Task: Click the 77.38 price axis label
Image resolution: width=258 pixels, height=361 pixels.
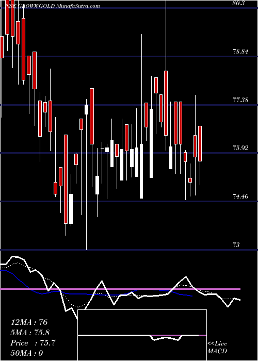Action: [x=240, y=100]
